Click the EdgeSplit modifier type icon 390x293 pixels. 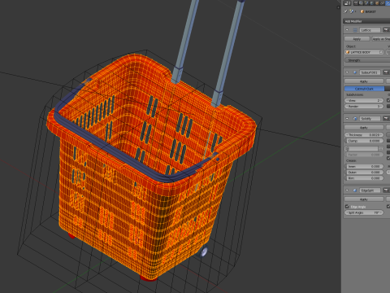(x=355, y=190)
